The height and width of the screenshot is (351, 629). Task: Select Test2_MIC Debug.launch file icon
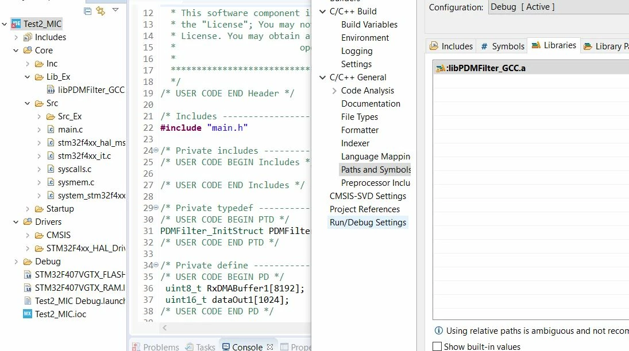tap(28, 301)
